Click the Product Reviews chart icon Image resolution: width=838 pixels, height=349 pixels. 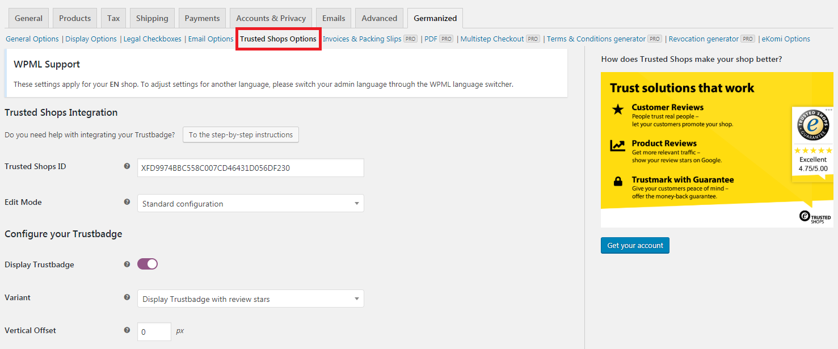tap(617, 146)
